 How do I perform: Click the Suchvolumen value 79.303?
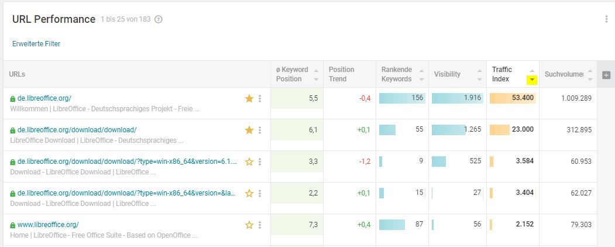tap(581, 225)
